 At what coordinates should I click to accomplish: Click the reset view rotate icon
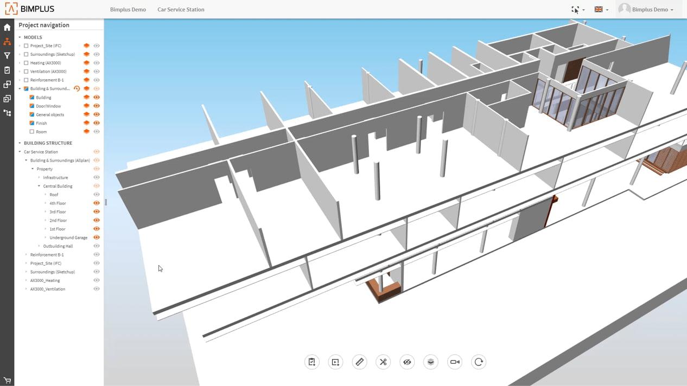click(x=479, y=362)
